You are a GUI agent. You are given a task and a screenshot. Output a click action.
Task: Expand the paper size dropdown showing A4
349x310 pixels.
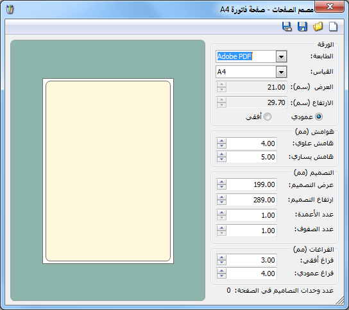pyautogui.click(x=281, y=72)
